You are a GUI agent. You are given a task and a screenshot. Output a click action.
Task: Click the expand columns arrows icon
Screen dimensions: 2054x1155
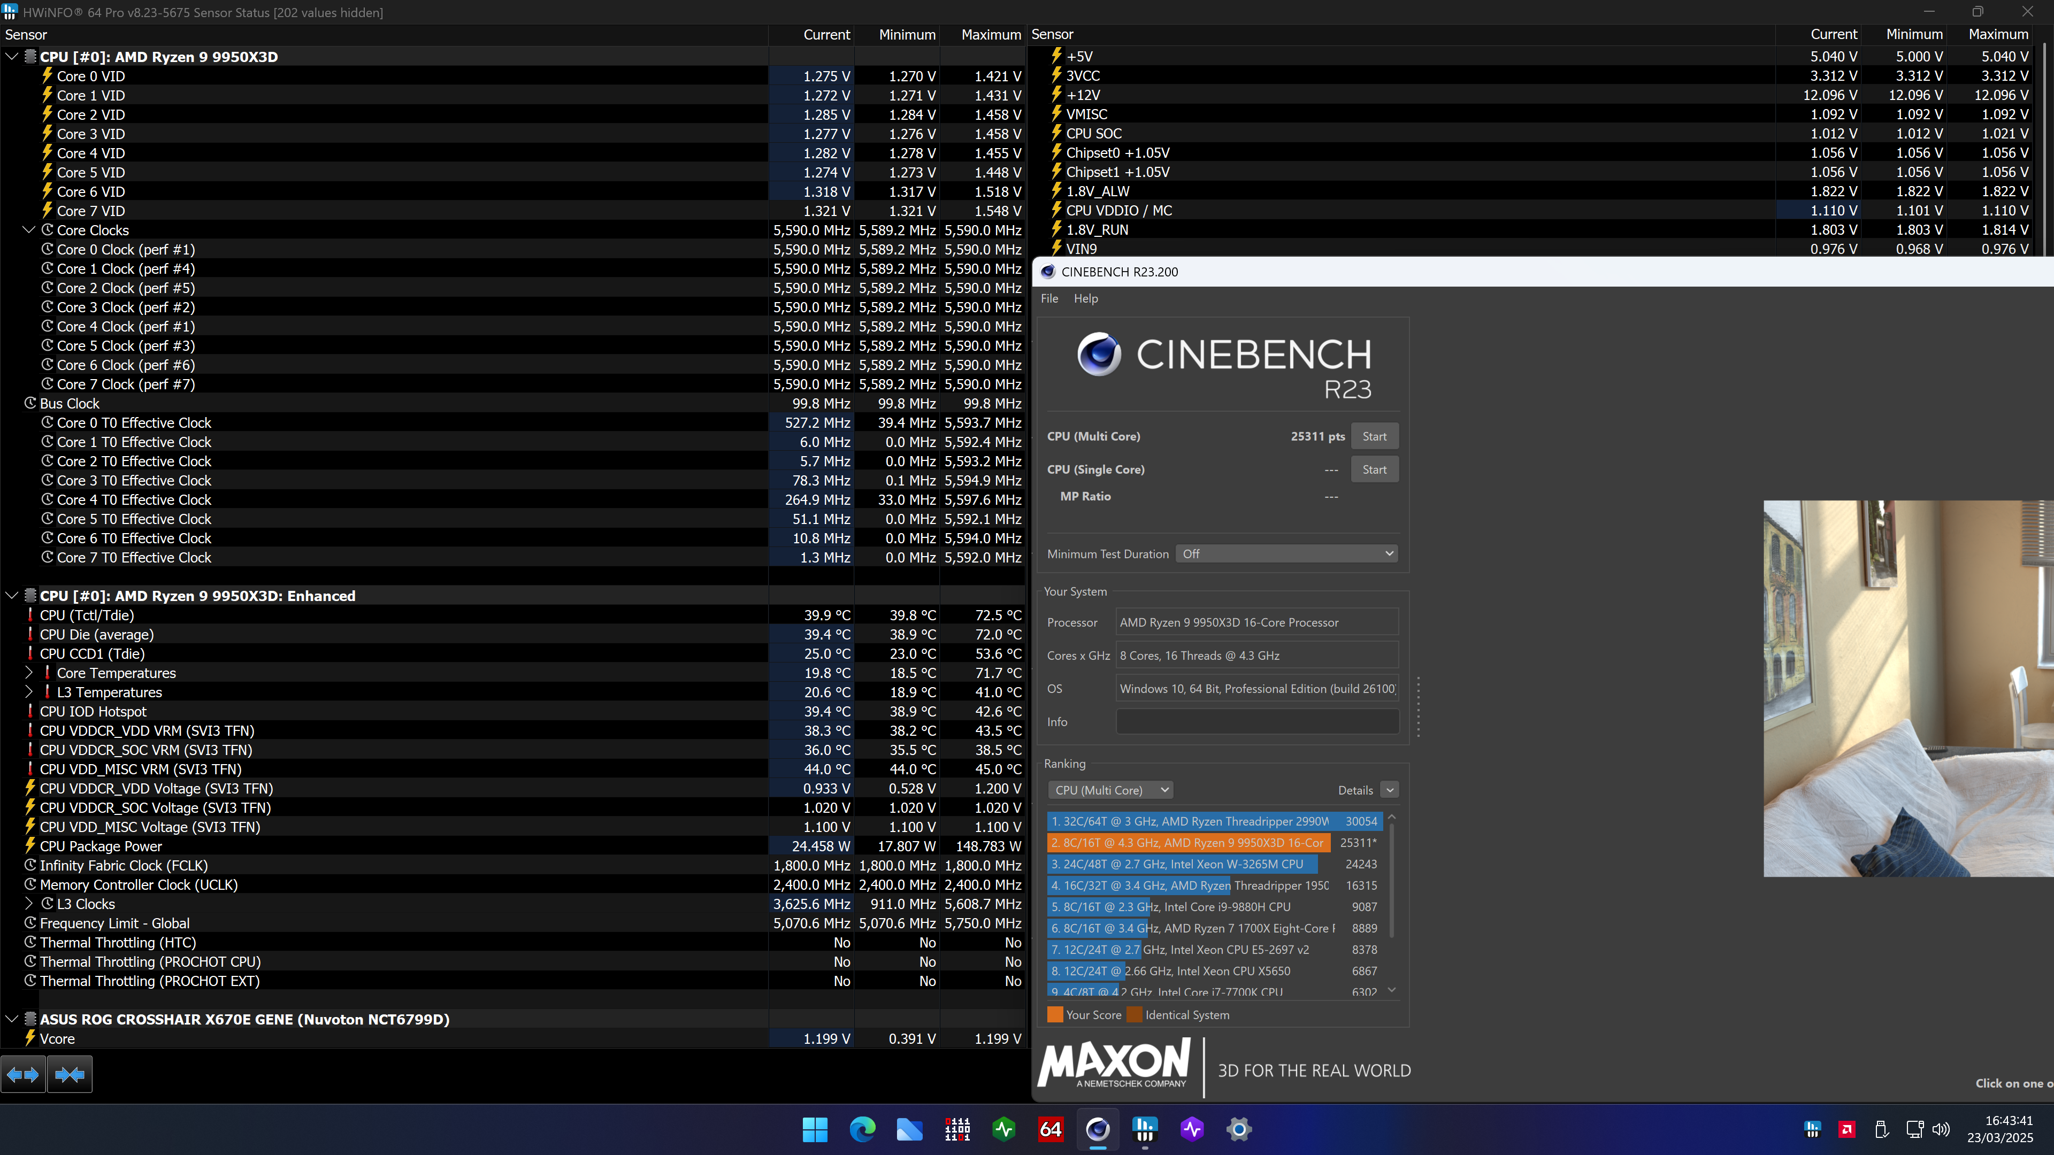22,1074
